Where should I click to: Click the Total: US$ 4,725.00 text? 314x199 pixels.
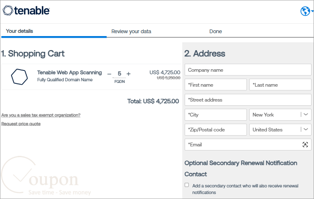(x=153, y=101)
